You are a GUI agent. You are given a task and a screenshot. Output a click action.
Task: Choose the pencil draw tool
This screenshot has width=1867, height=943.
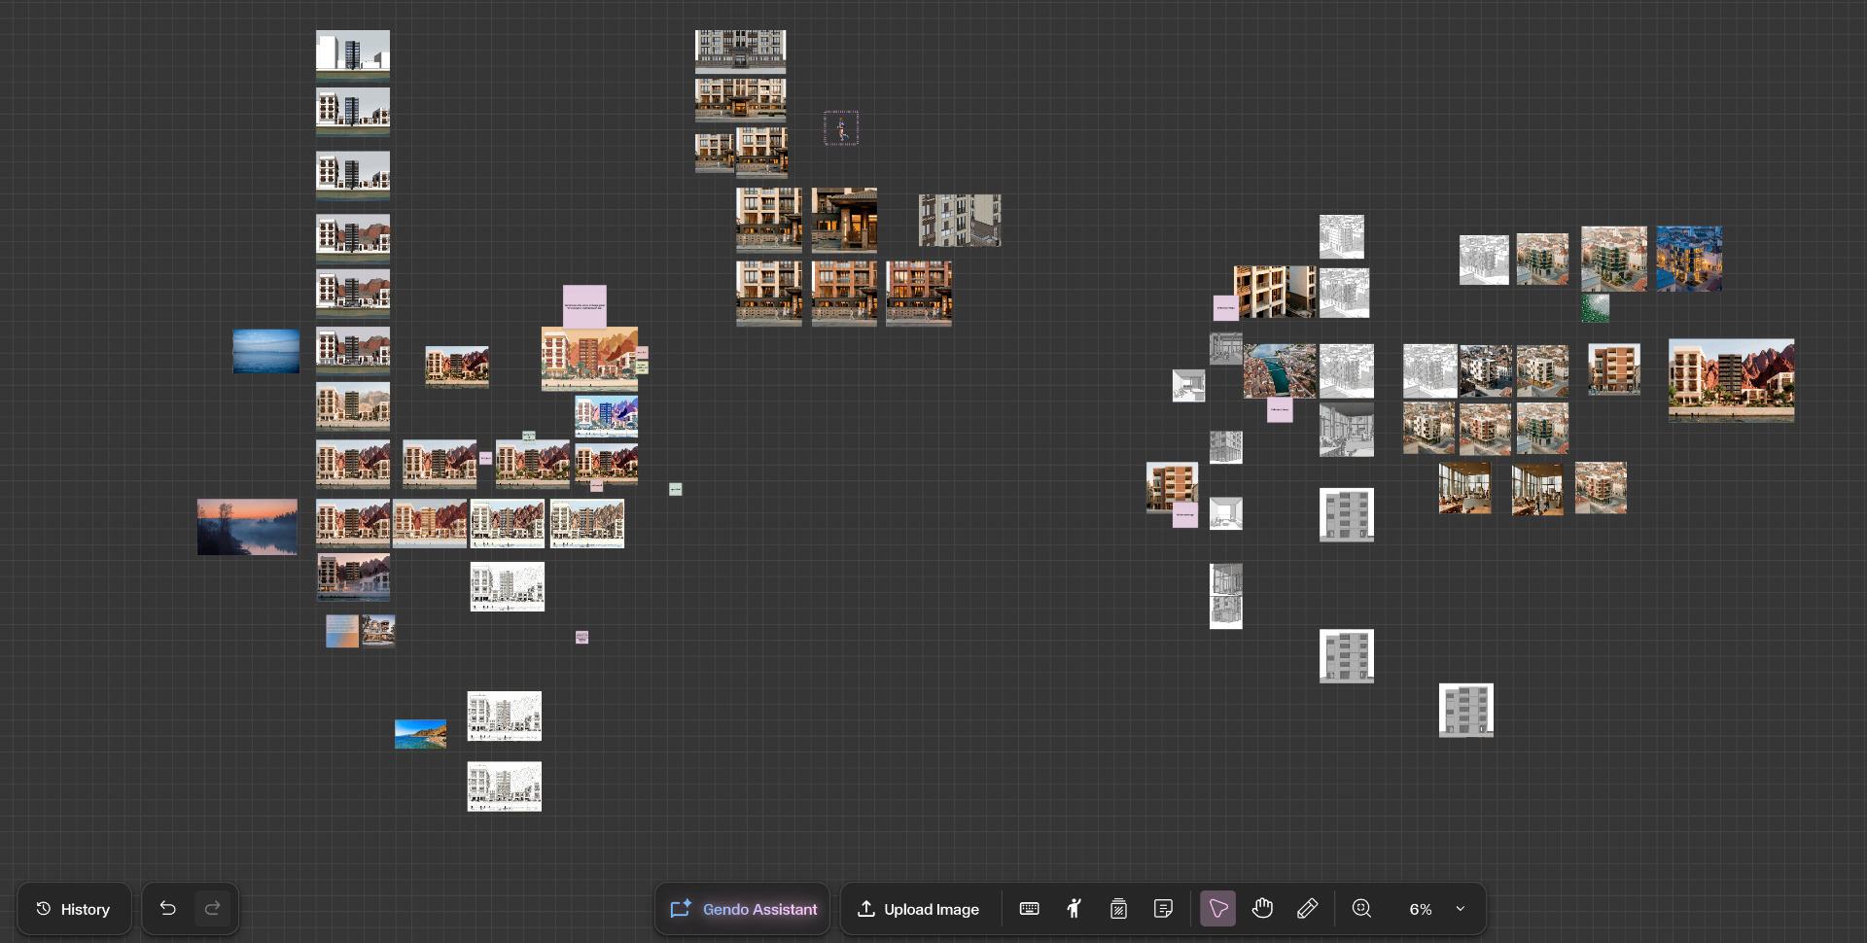[1308, 909]
